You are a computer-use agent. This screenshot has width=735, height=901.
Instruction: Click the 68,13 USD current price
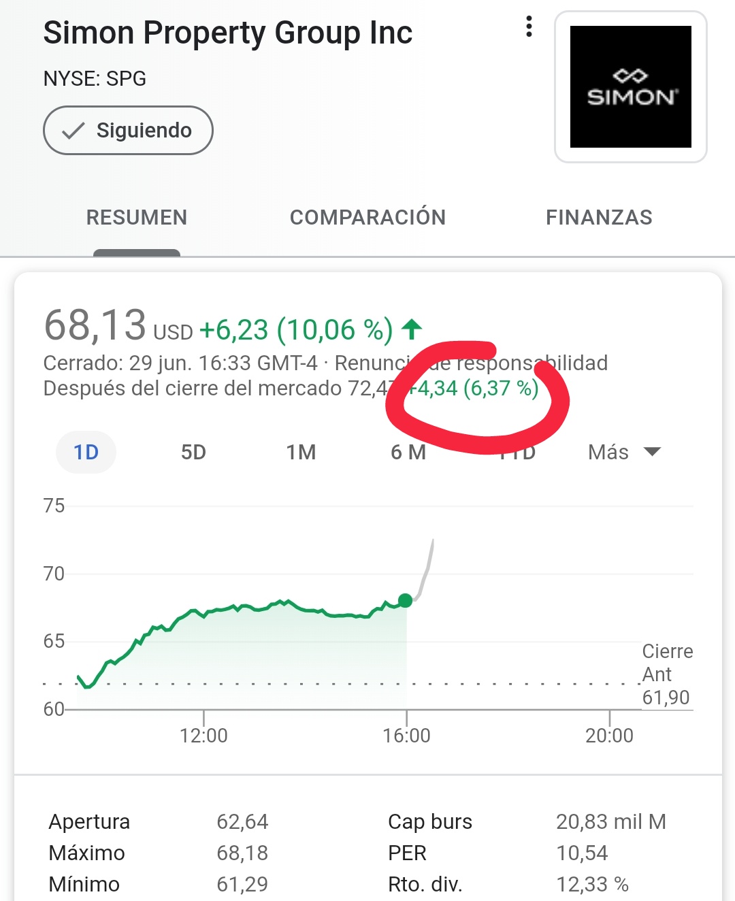coord(118,326)
